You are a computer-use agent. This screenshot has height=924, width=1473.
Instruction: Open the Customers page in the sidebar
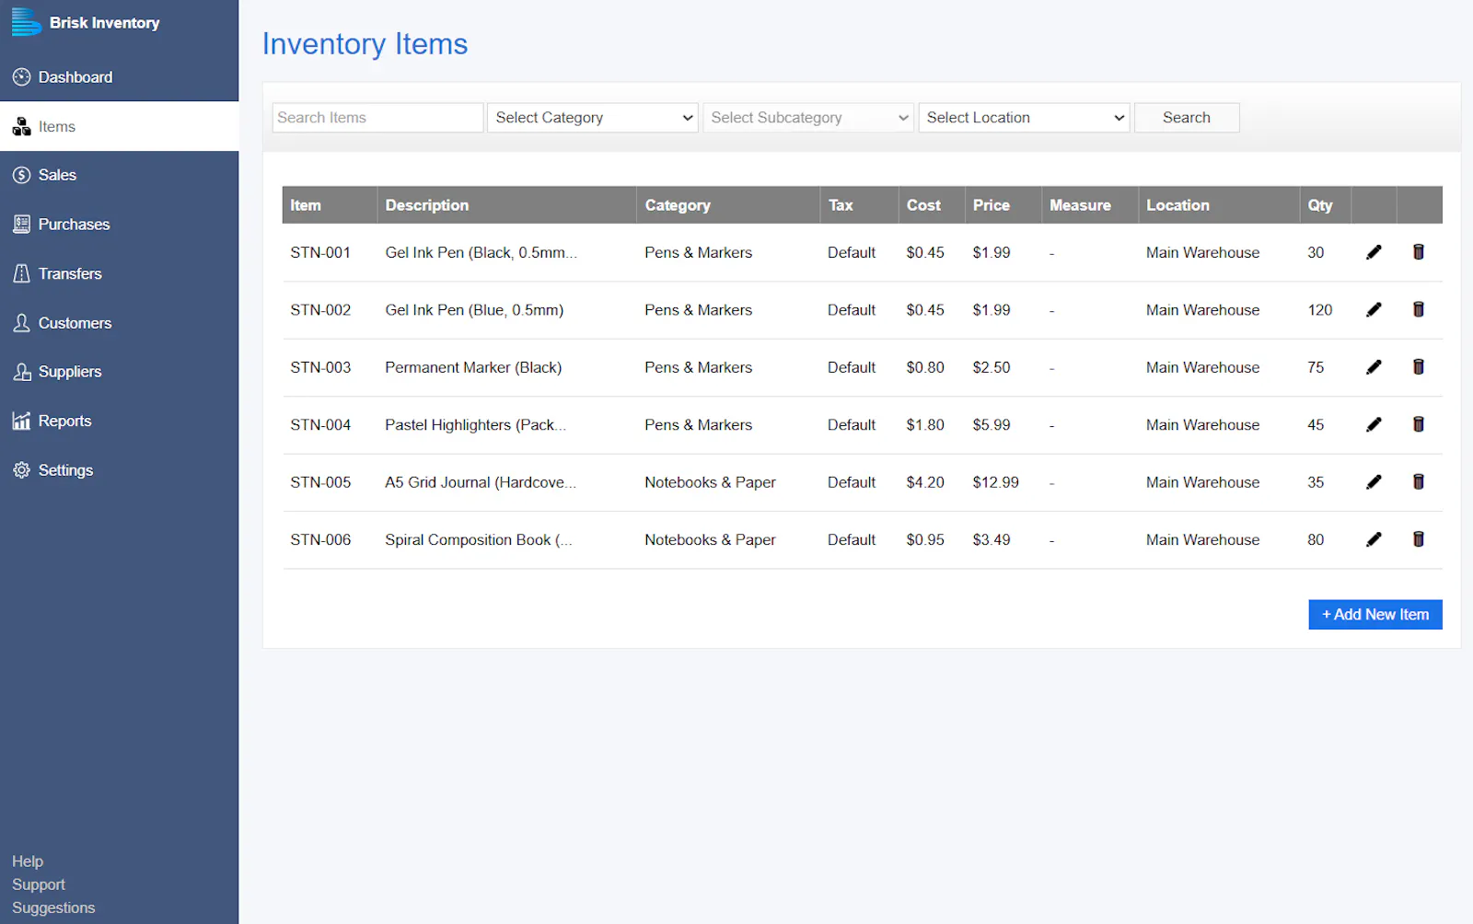click(x=120, y=323)
